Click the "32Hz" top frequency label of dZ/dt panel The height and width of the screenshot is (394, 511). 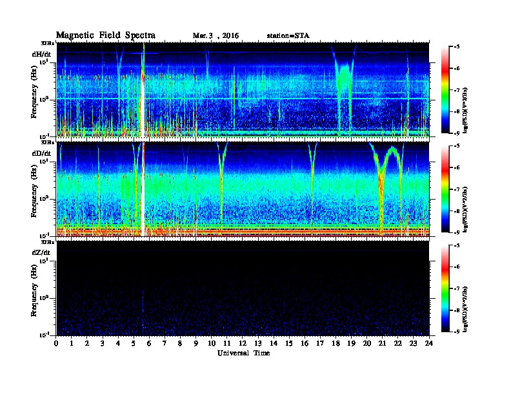48,242
